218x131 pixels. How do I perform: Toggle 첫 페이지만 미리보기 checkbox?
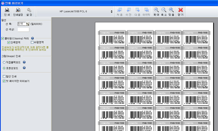point(4,81)
